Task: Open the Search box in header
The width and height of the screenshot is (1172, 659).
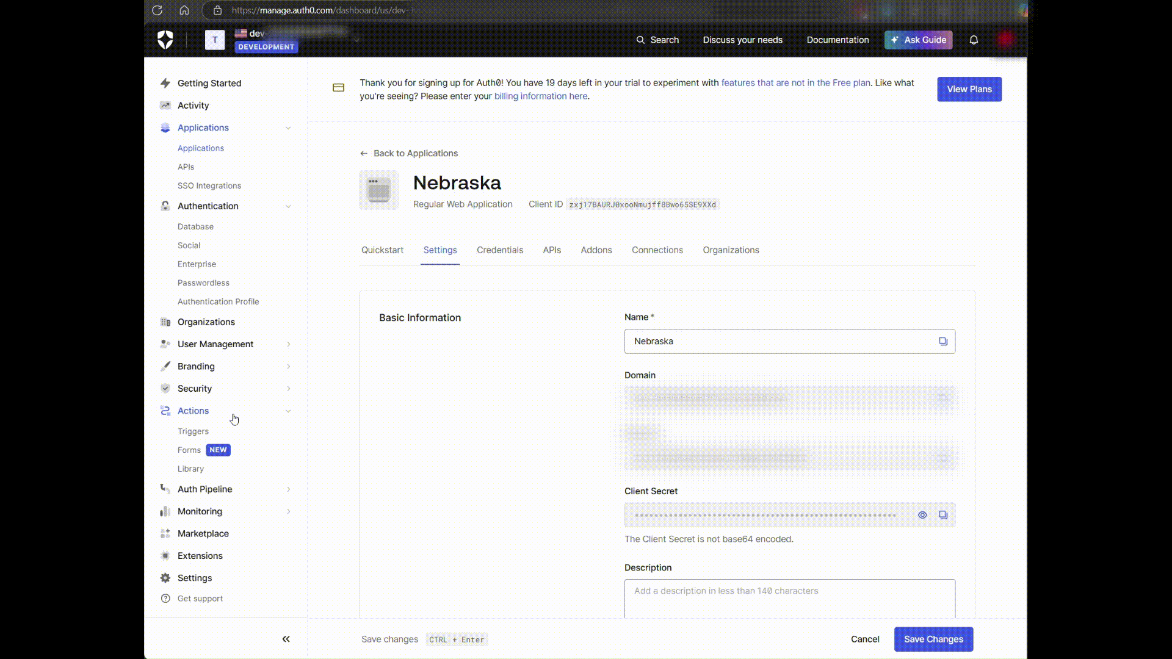Action: [657, 40]
